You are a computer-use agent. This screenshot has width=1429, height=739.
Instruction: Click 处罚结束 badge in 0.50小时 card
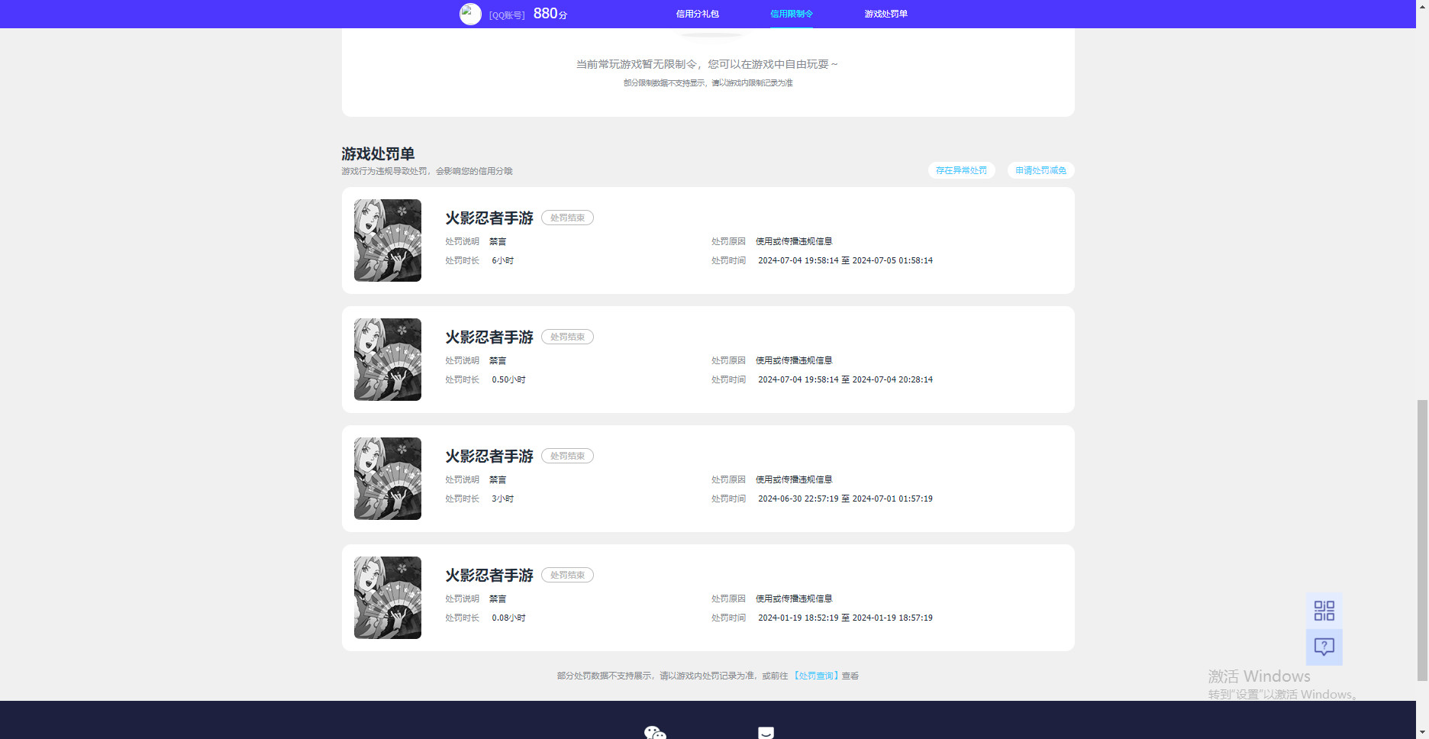[567, 337]
